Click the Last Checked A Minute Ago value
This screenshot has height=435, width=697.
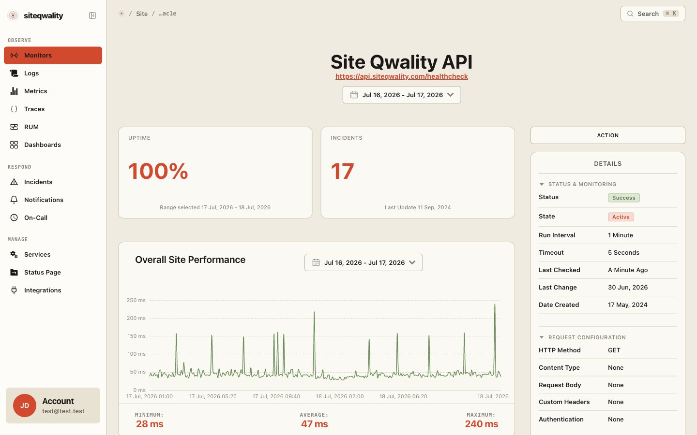click(x=628, y=270)
